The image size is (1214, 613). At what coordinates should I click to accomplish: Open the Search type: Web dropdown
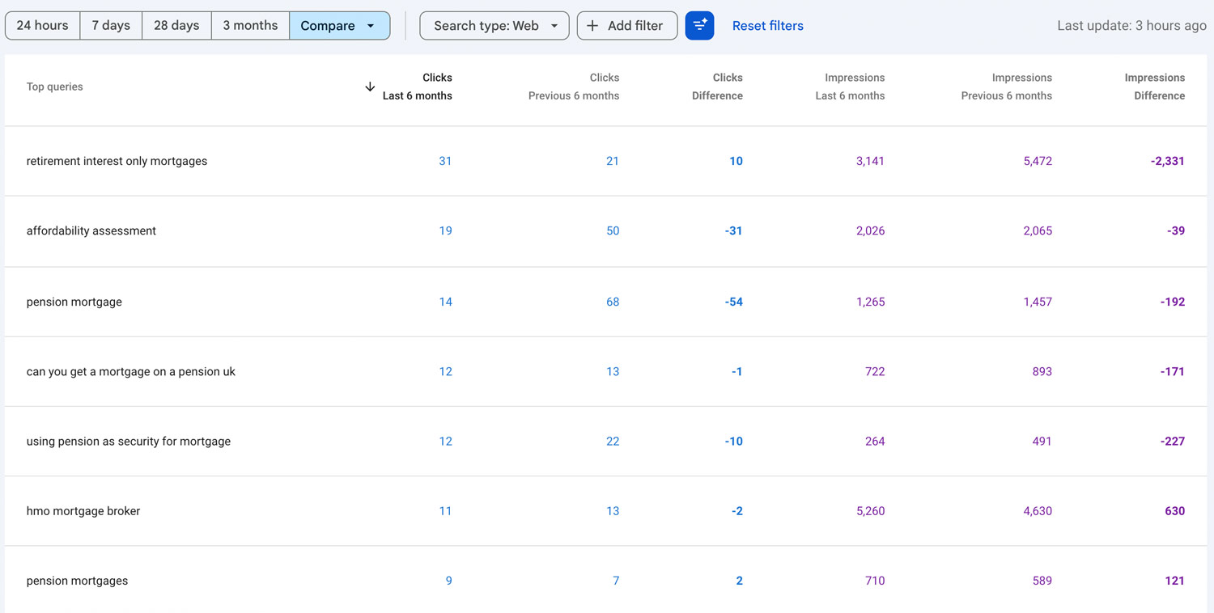click(x=495, y=26)
